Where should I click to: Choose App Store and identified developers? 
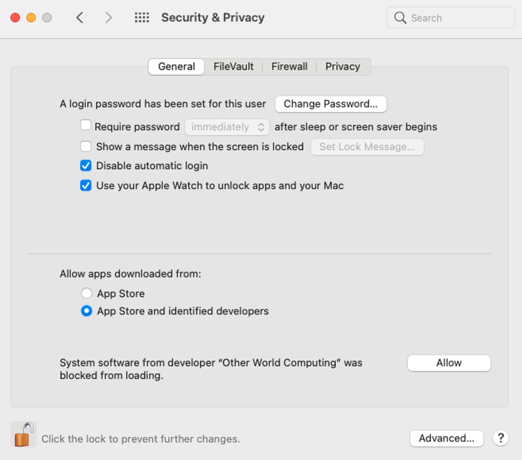point(87,311)
